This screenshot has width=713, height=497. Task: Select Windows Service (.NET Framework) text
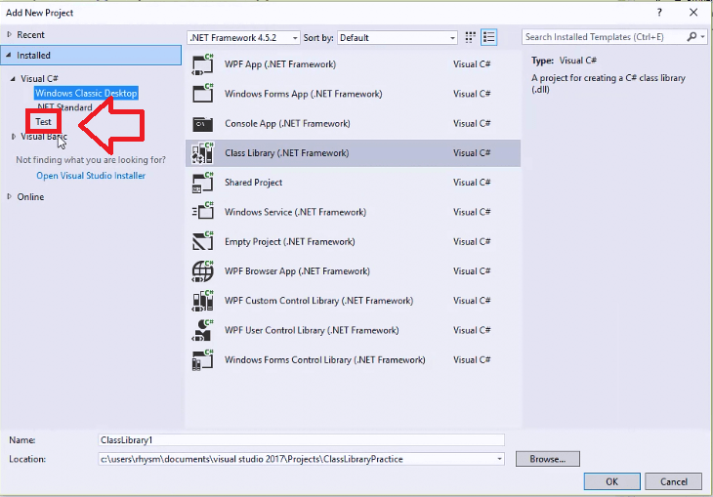295,212
